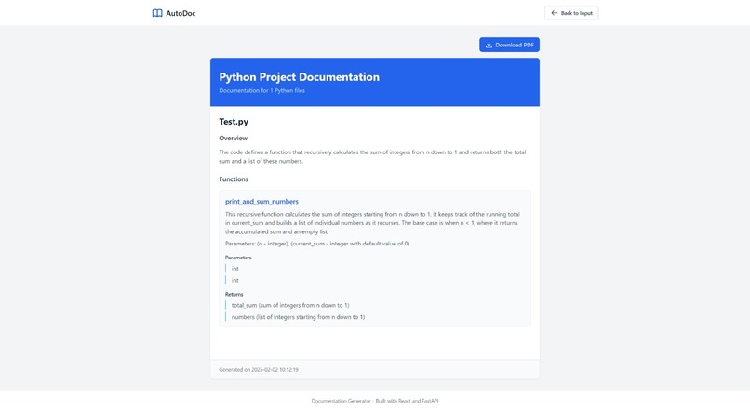The height and width of the screenshot is (410, 750).
Task: Click the second 'int' parameter entry
Action: click(x=234, y=280)
